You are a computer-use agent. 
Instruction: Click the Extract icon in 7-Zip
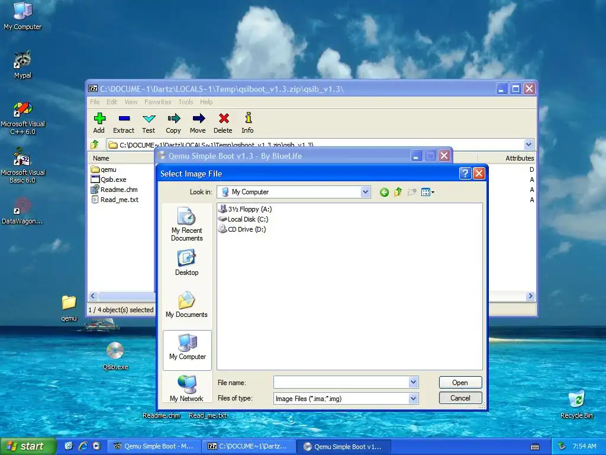tap(124, 123)
